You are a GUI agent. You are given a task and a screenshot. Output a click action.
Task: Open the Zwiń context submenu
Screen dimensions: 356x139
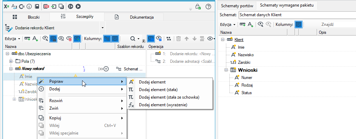[82, 108]
